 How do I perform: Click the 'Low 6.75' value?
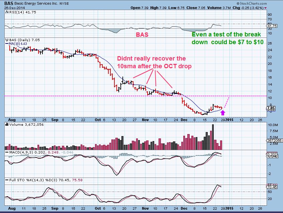(x=176, y=8)
